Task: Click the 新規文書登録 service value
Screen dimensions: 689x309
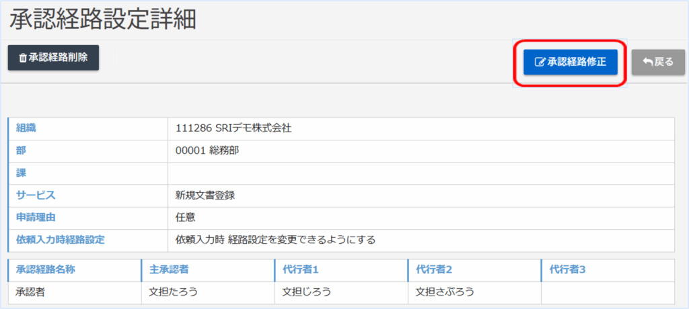Action: pos(205,195)
